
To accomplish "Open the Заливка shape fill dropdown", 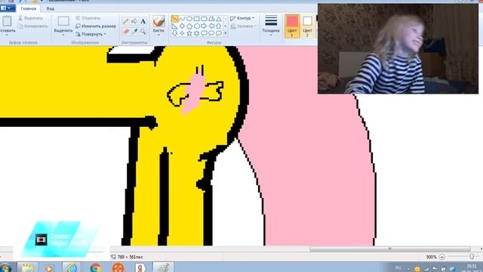I will click(x=243, y=26).
